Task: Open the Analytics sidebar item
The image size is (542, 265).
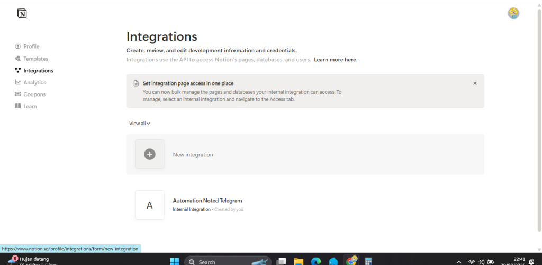Action: (34, 82)
